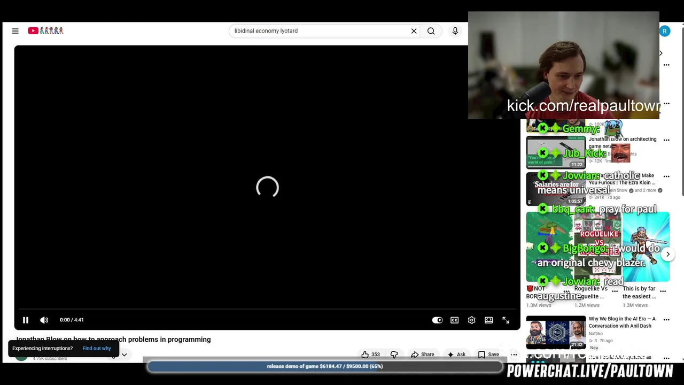Viewport: 684px width, 385px height.
Task: Pause the video playback
Action: point(25,320)
